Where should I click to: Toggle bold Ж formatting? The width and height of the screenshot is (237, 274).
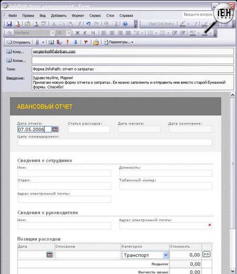[77, 33]
